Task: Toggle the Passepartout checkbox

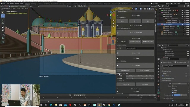Action: pyautogui.click(x=172, y=95)
